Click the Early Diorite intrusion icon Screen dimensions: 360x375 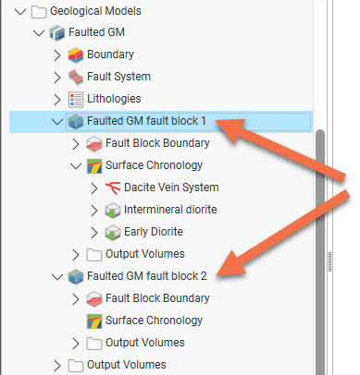point(113,232)
